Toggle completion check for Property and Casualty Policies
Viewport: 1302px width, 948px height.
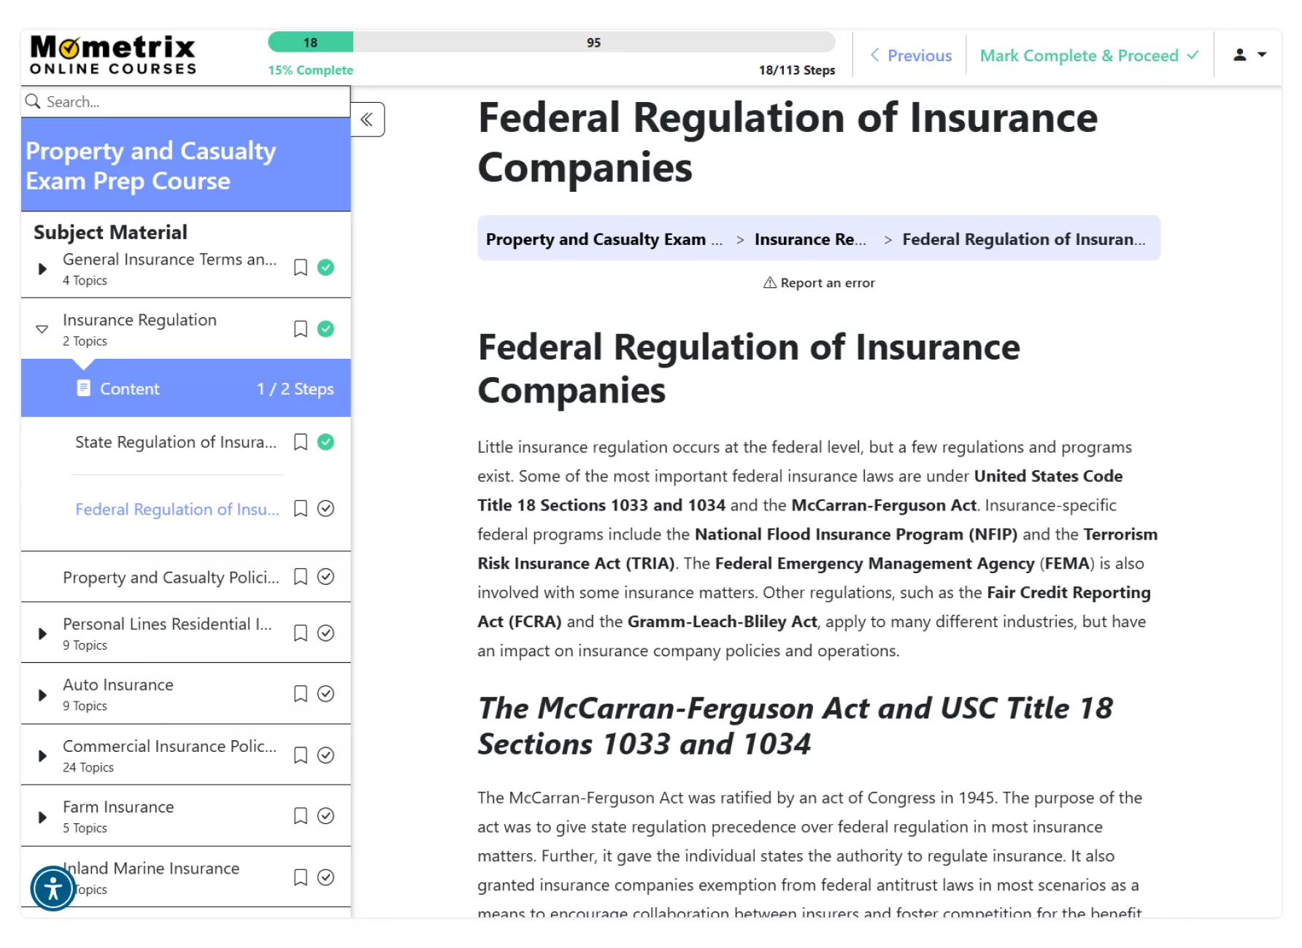coord(326,577)
